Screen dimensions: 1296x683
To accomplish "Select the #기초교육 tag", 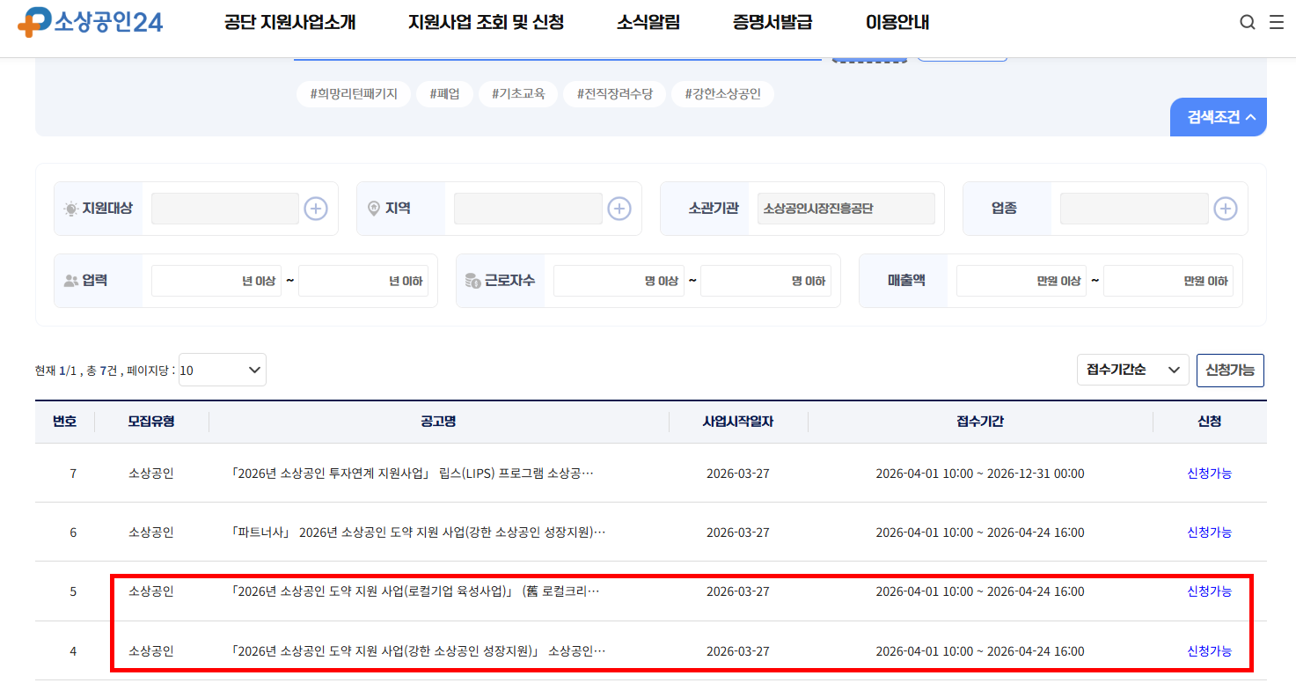I will [518, 93].
